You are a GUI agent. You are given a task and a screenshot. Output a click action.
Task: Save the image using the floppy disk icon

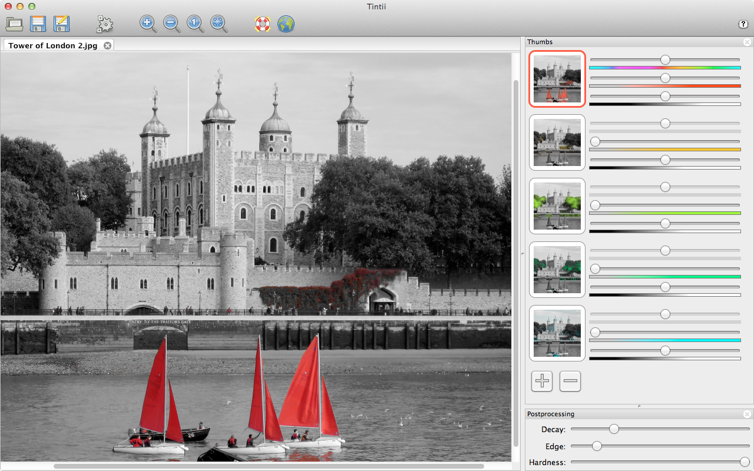(38, 24)
